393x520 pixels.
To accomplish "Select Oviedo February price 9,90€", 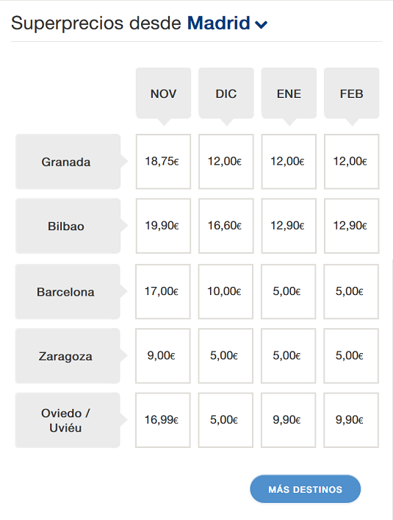I will tap(351, 420).
